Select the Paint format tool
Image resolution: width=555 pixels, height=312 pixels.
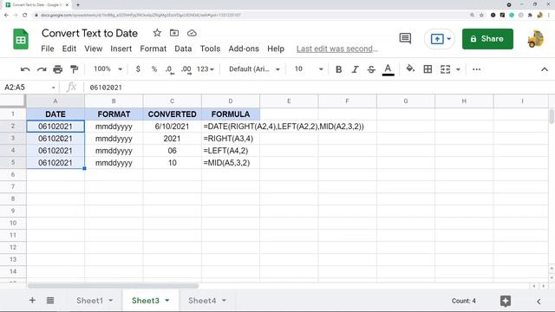click(x=74, y=69)
